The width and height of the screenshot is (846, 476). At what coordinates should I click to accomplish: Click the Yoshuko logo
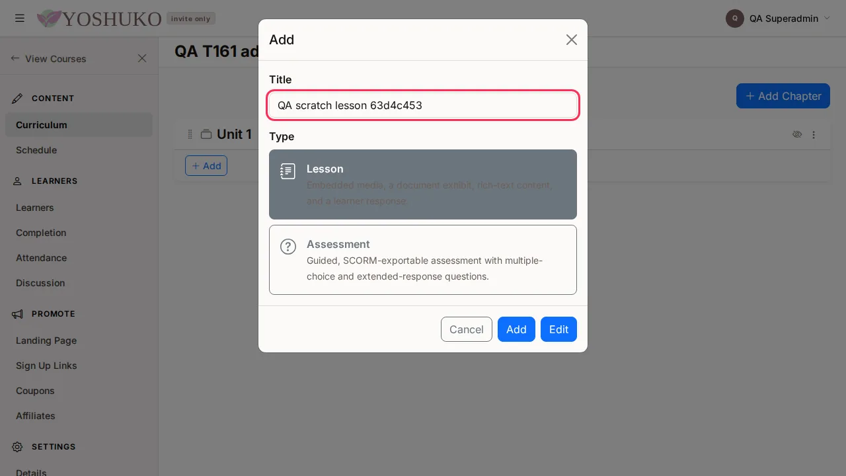(99, 19)
